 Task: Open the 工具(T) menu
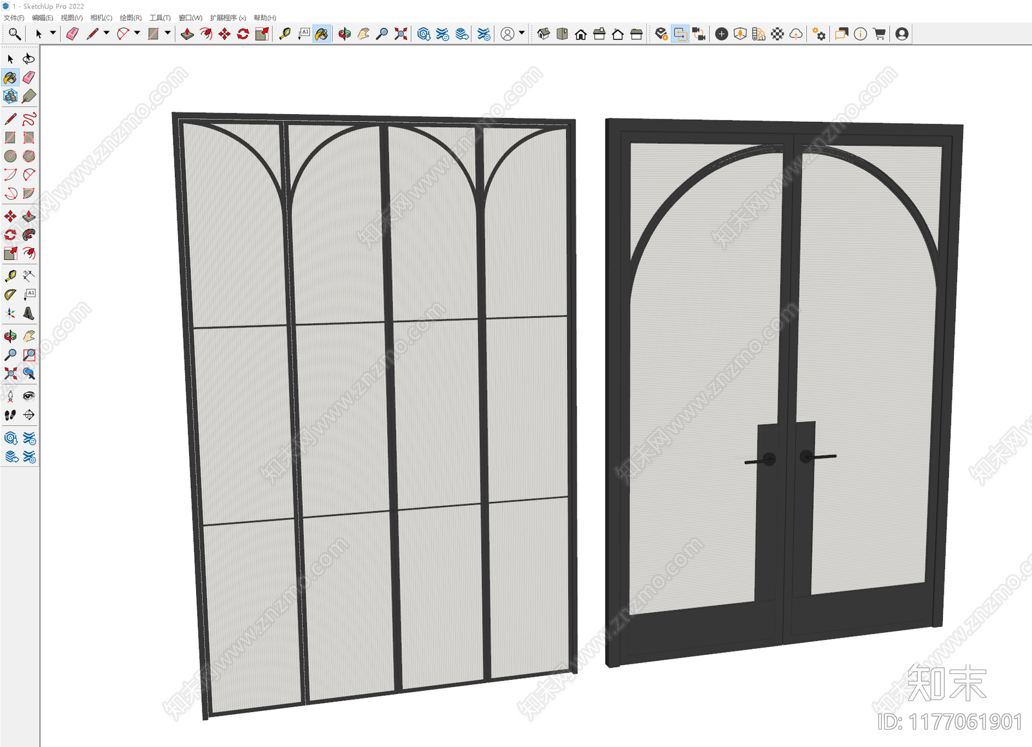(160, 17)
